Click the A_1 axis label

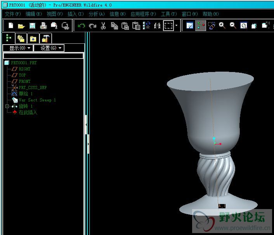click(222, 206)
